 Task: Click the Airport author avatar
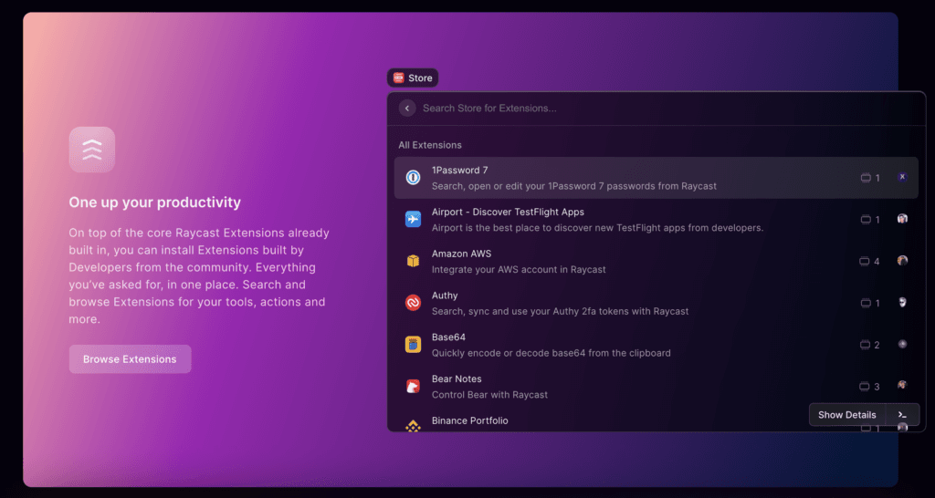point(902,219)
